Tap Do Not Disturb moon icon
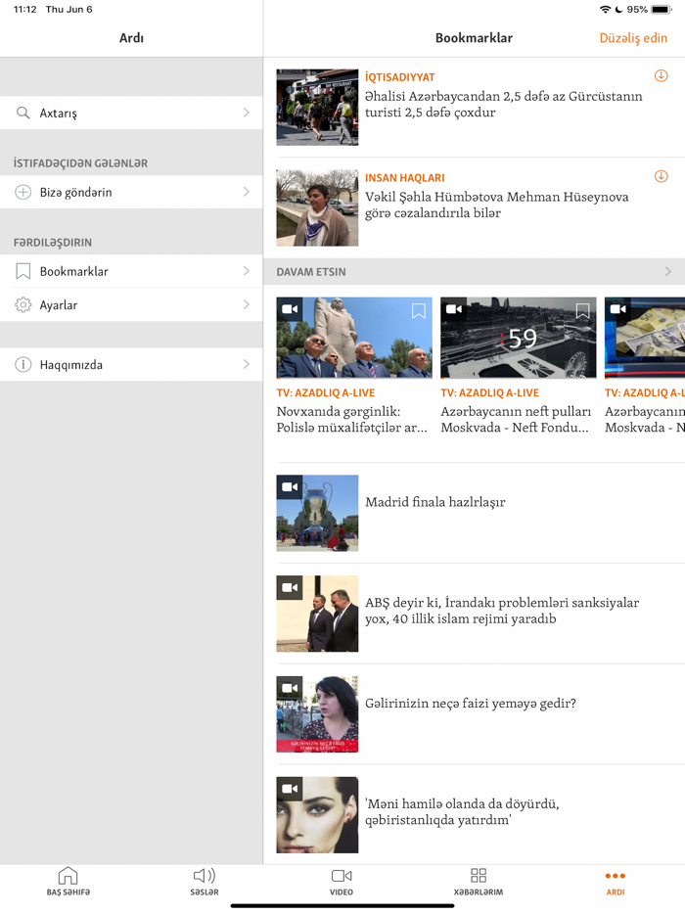The height and width of the screenshot is (914, 685). coord(618,10)
